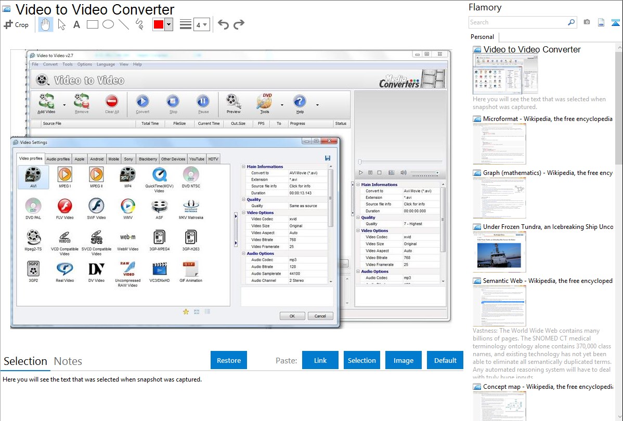Select the FLV Video profile
623x421 pixels.
pos(65,209)
